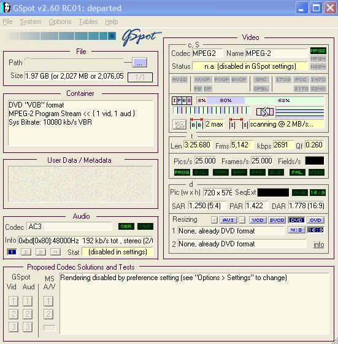The height and width of the screenshot is (344, 338).
Task: Toggle the DVD resizing target
Action: pyautogui.click(x=296, y=220)
